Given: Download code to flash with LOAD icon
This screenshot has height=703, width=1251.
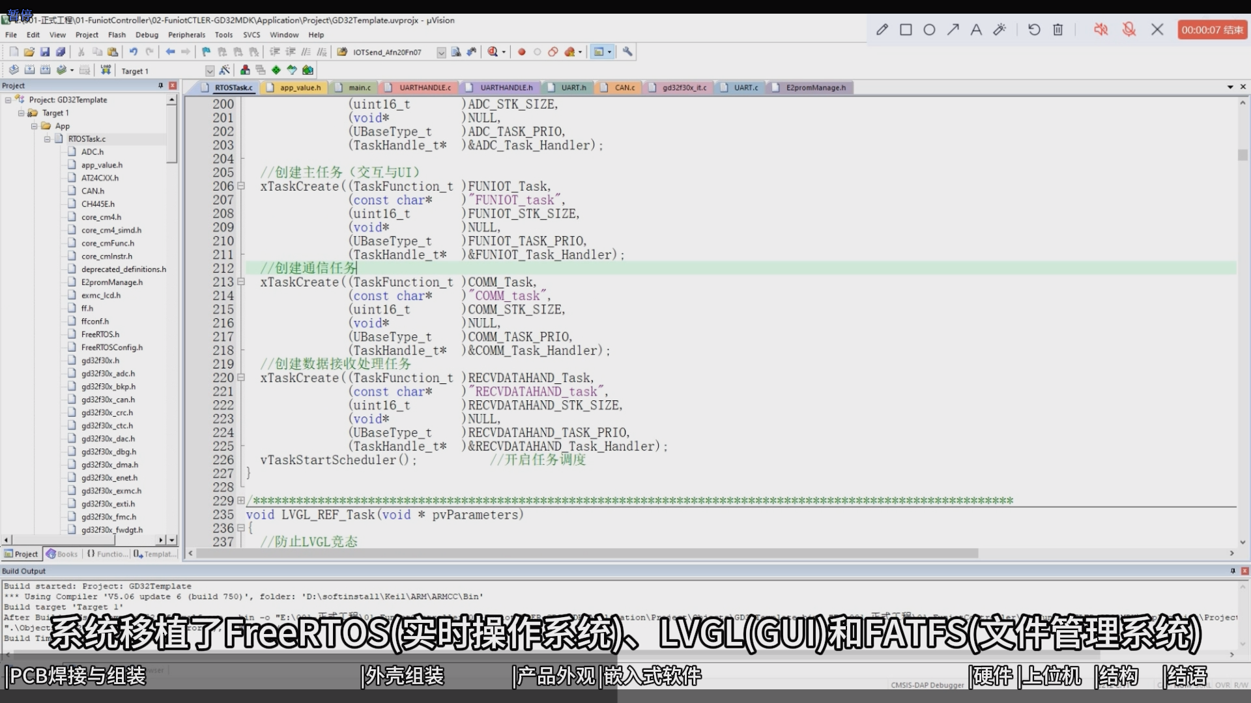Looking at the screenshot, I should (x=106, y=70).
